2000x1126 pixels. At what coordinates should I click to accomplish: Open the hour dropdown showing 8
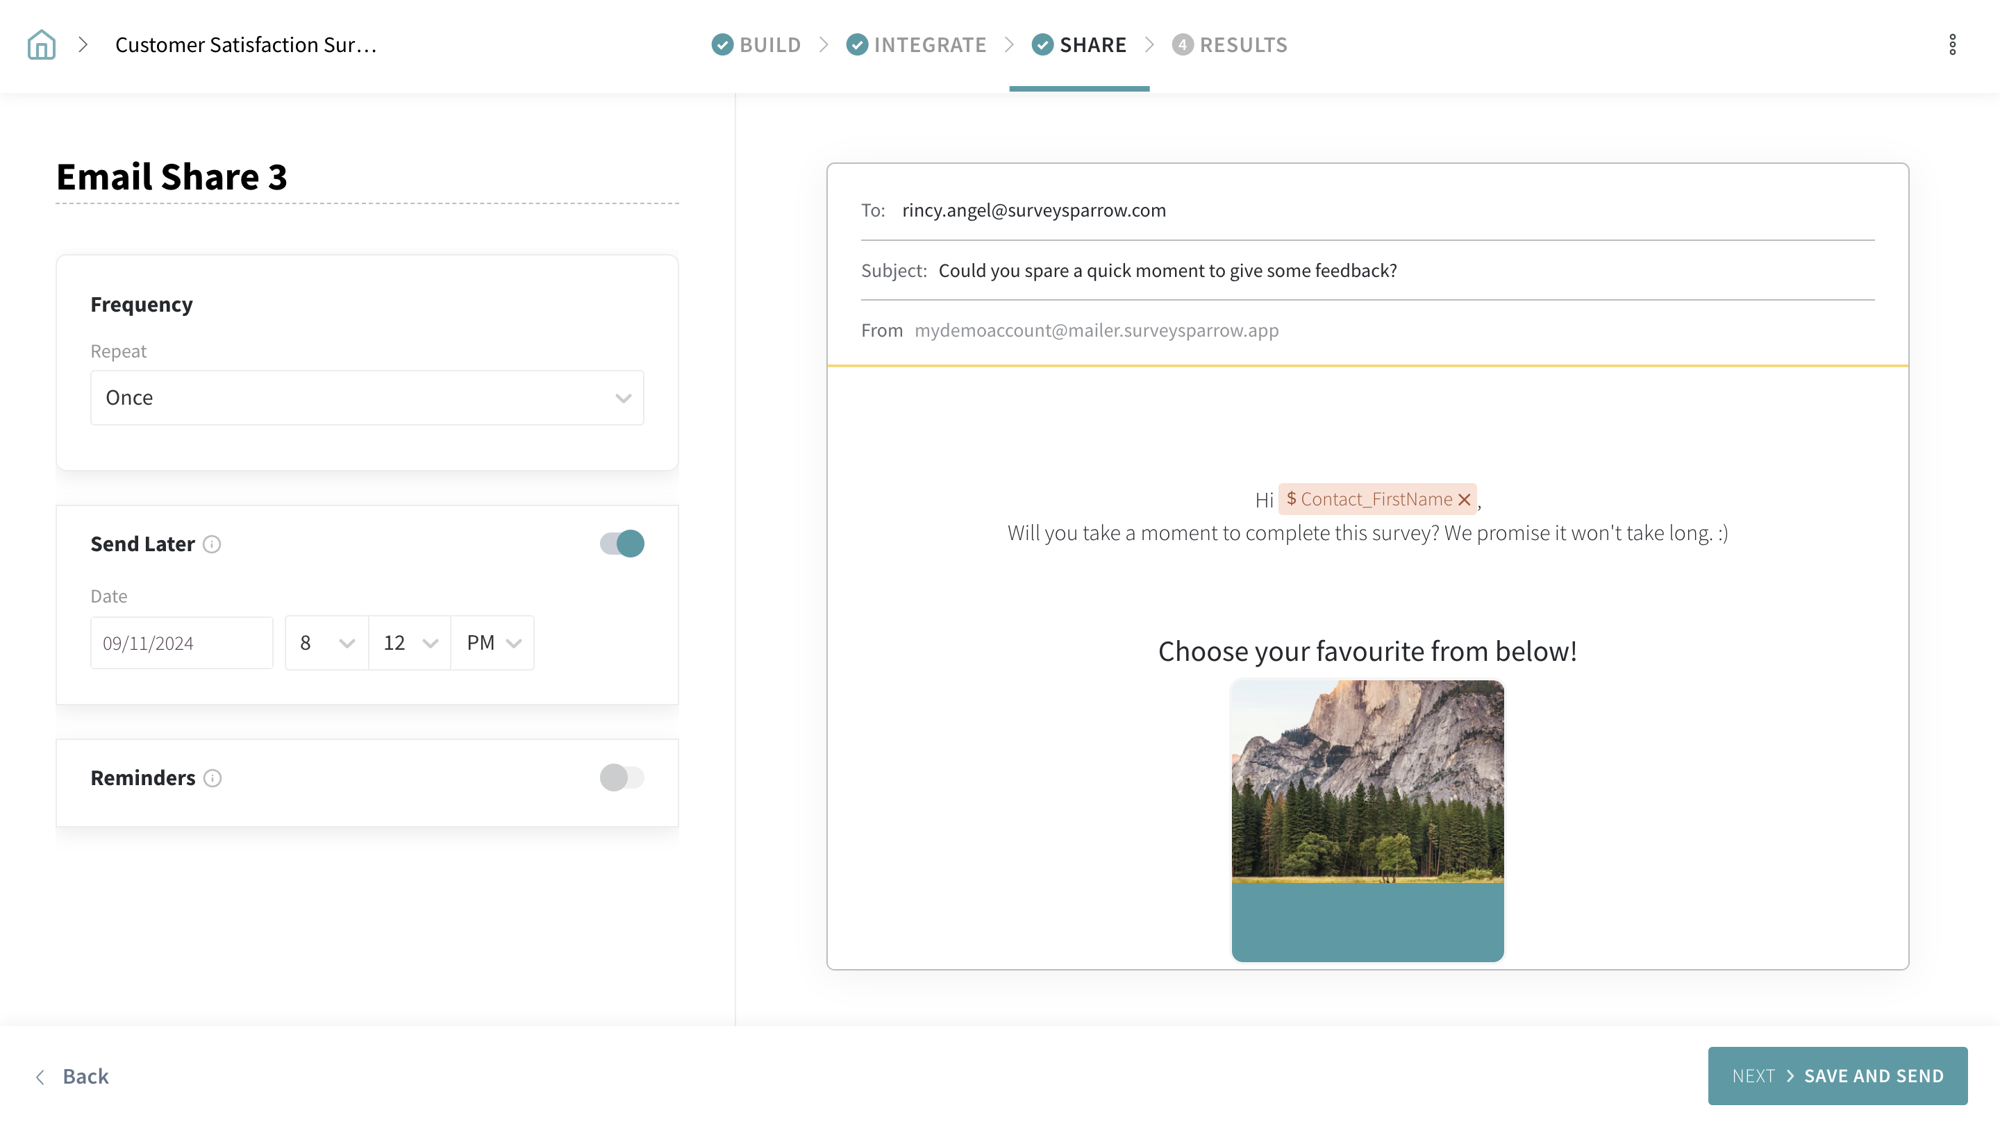(326, 643)
